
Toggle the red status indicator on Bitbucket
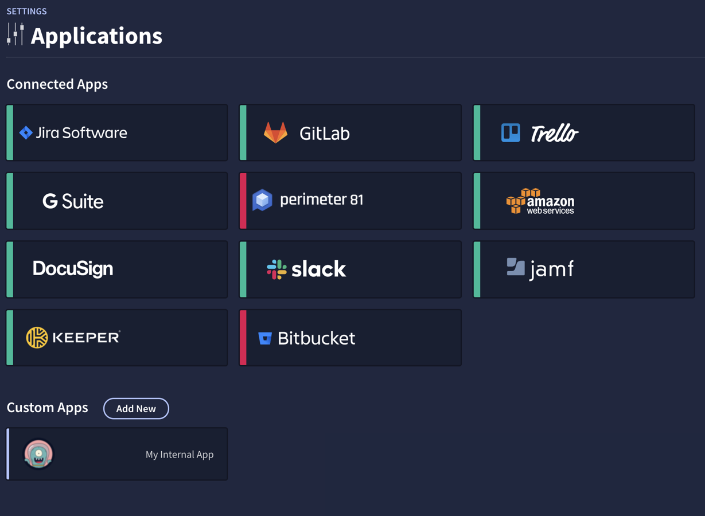tap(243, 337)
